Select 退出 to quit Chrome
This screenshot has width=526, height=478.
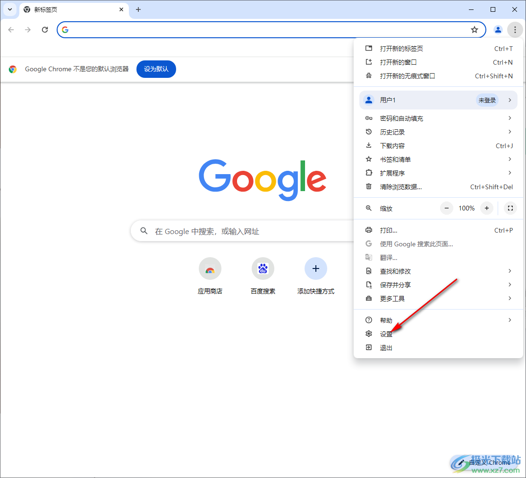click(439, 348)
